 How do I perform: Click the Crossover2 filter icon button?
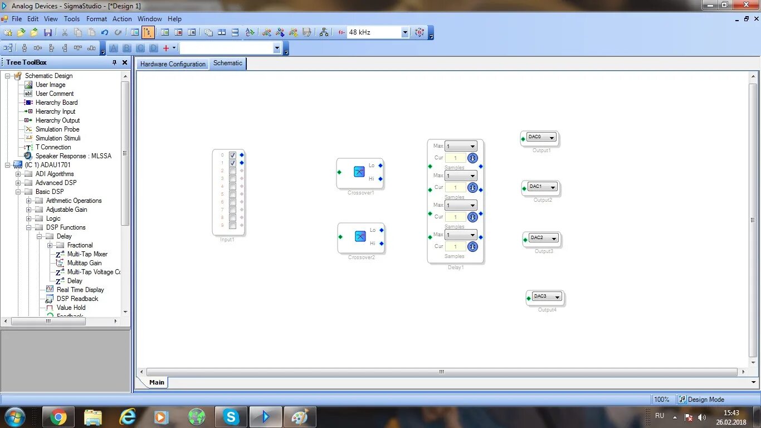coord(360,236)
